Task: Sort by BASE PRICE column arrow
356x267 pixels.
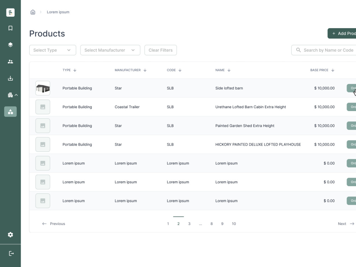Action: point(333,70)
